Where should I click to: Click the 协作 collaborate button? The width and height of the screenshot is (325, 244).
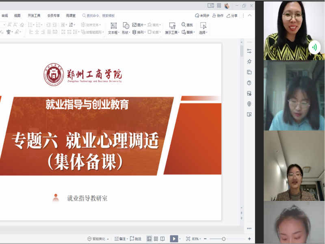(x=218, y=15)
